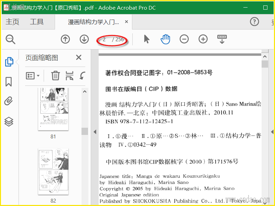Click the 页面缩略图 panel title
The width and height of the screenshot is (275, 206).
point(42,58)
